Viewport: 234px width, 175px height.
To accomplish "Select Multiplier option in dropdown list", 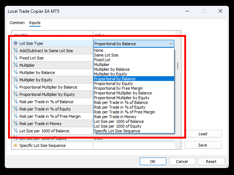I will (134, 65).
